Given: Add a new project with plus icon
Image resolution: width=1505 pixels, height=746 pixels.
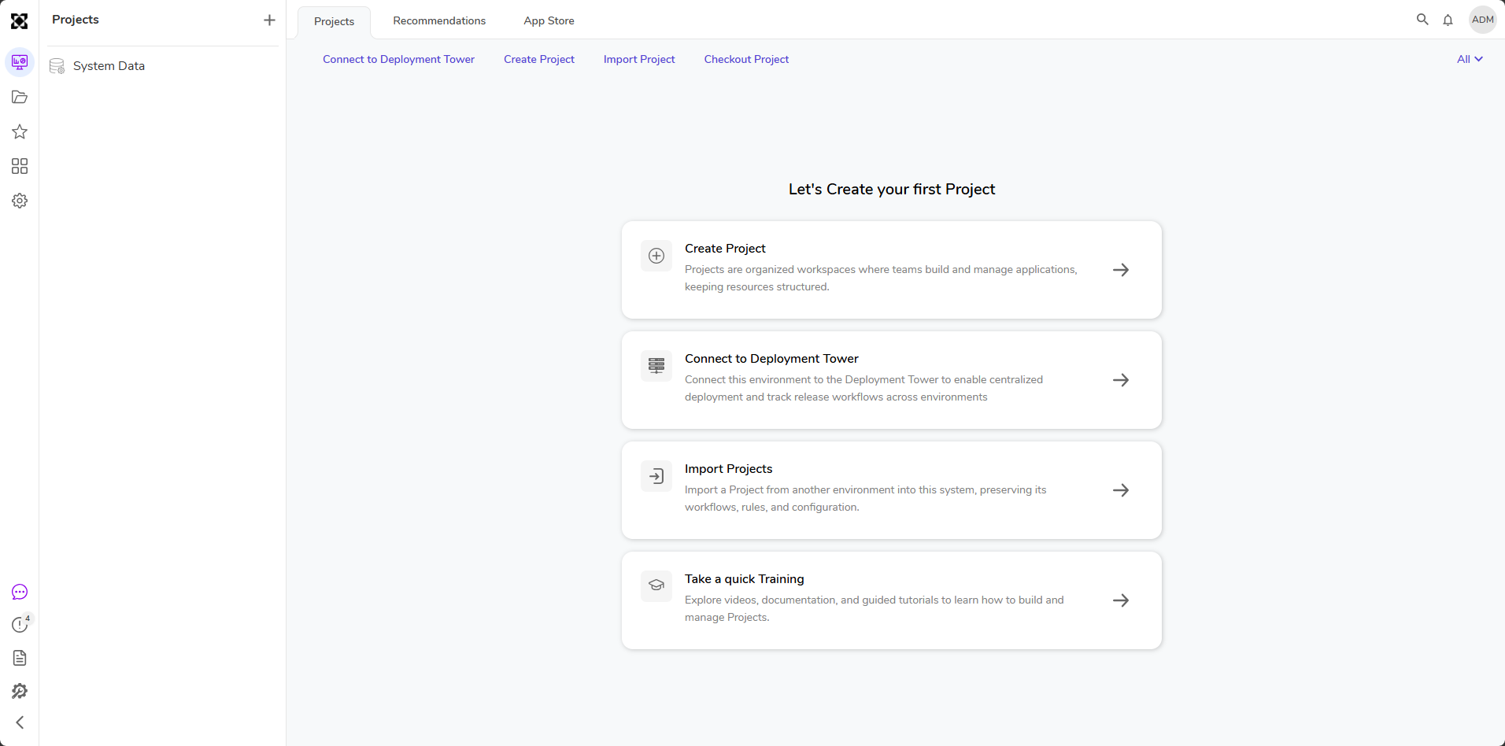Looking at the screenshot, I should point(269,20).
